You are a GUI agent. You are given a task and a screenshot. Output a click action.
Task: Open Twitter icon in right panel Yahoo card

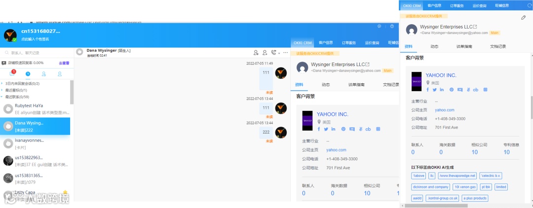coord(434,90)
